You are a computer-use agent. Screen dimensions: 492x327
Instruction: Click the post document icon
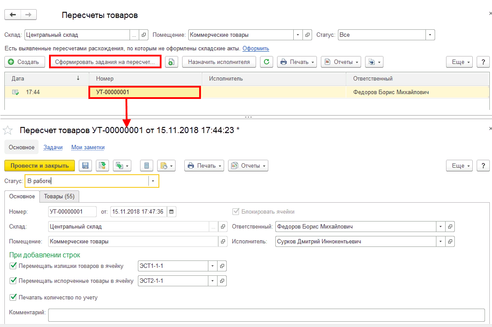pos(102,166)
